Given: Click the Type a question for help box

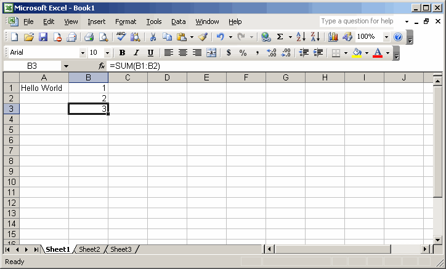Looking at the screenshot, I should click(357, 21).
